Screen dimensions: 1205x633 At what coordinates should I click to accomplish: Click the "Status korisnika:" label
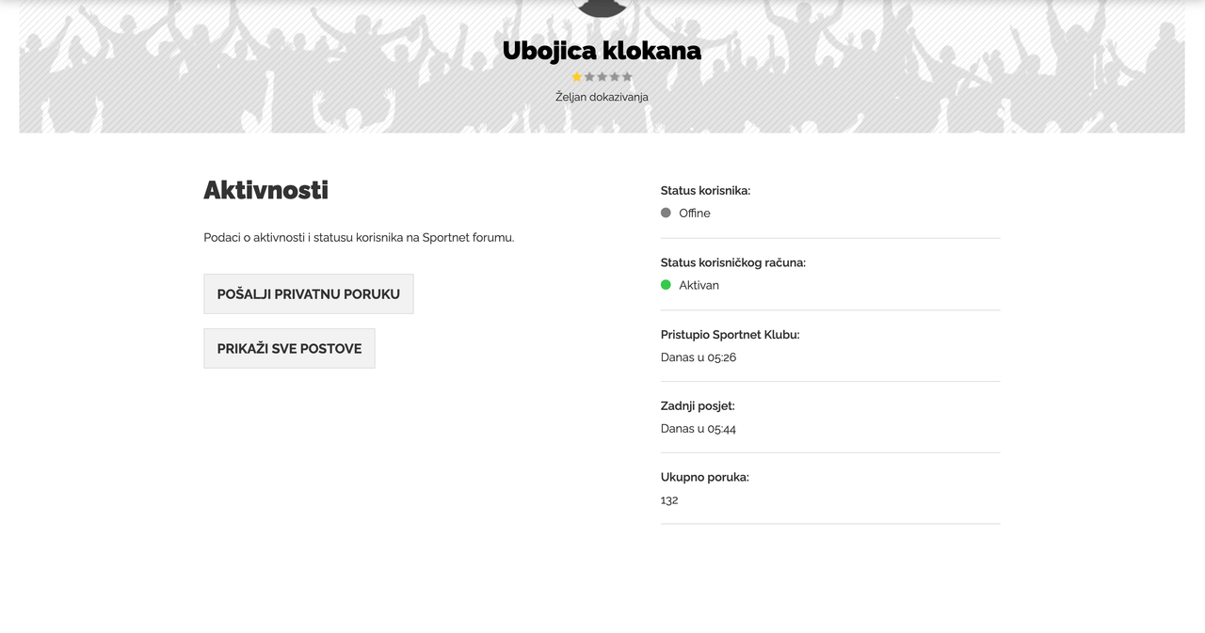pos(705,191)
